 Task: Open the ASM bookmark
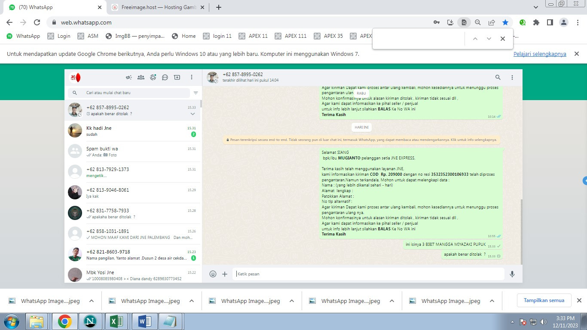pos(88,36)
